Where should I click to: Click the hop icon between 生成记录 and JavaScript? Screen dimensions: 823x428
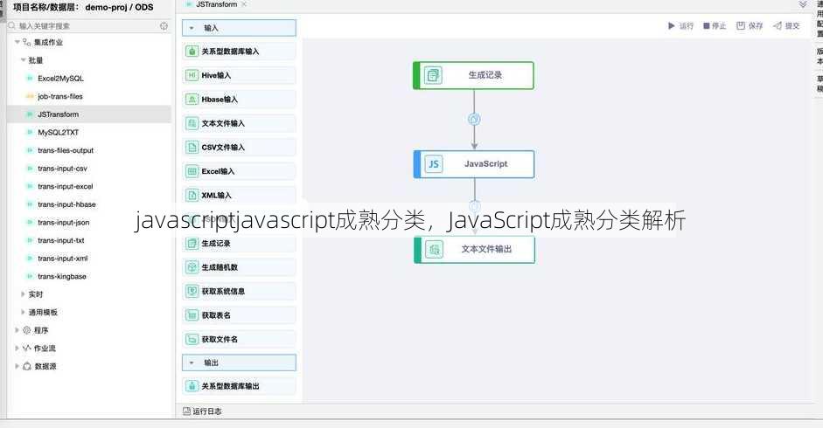click(x=474, y=119)
